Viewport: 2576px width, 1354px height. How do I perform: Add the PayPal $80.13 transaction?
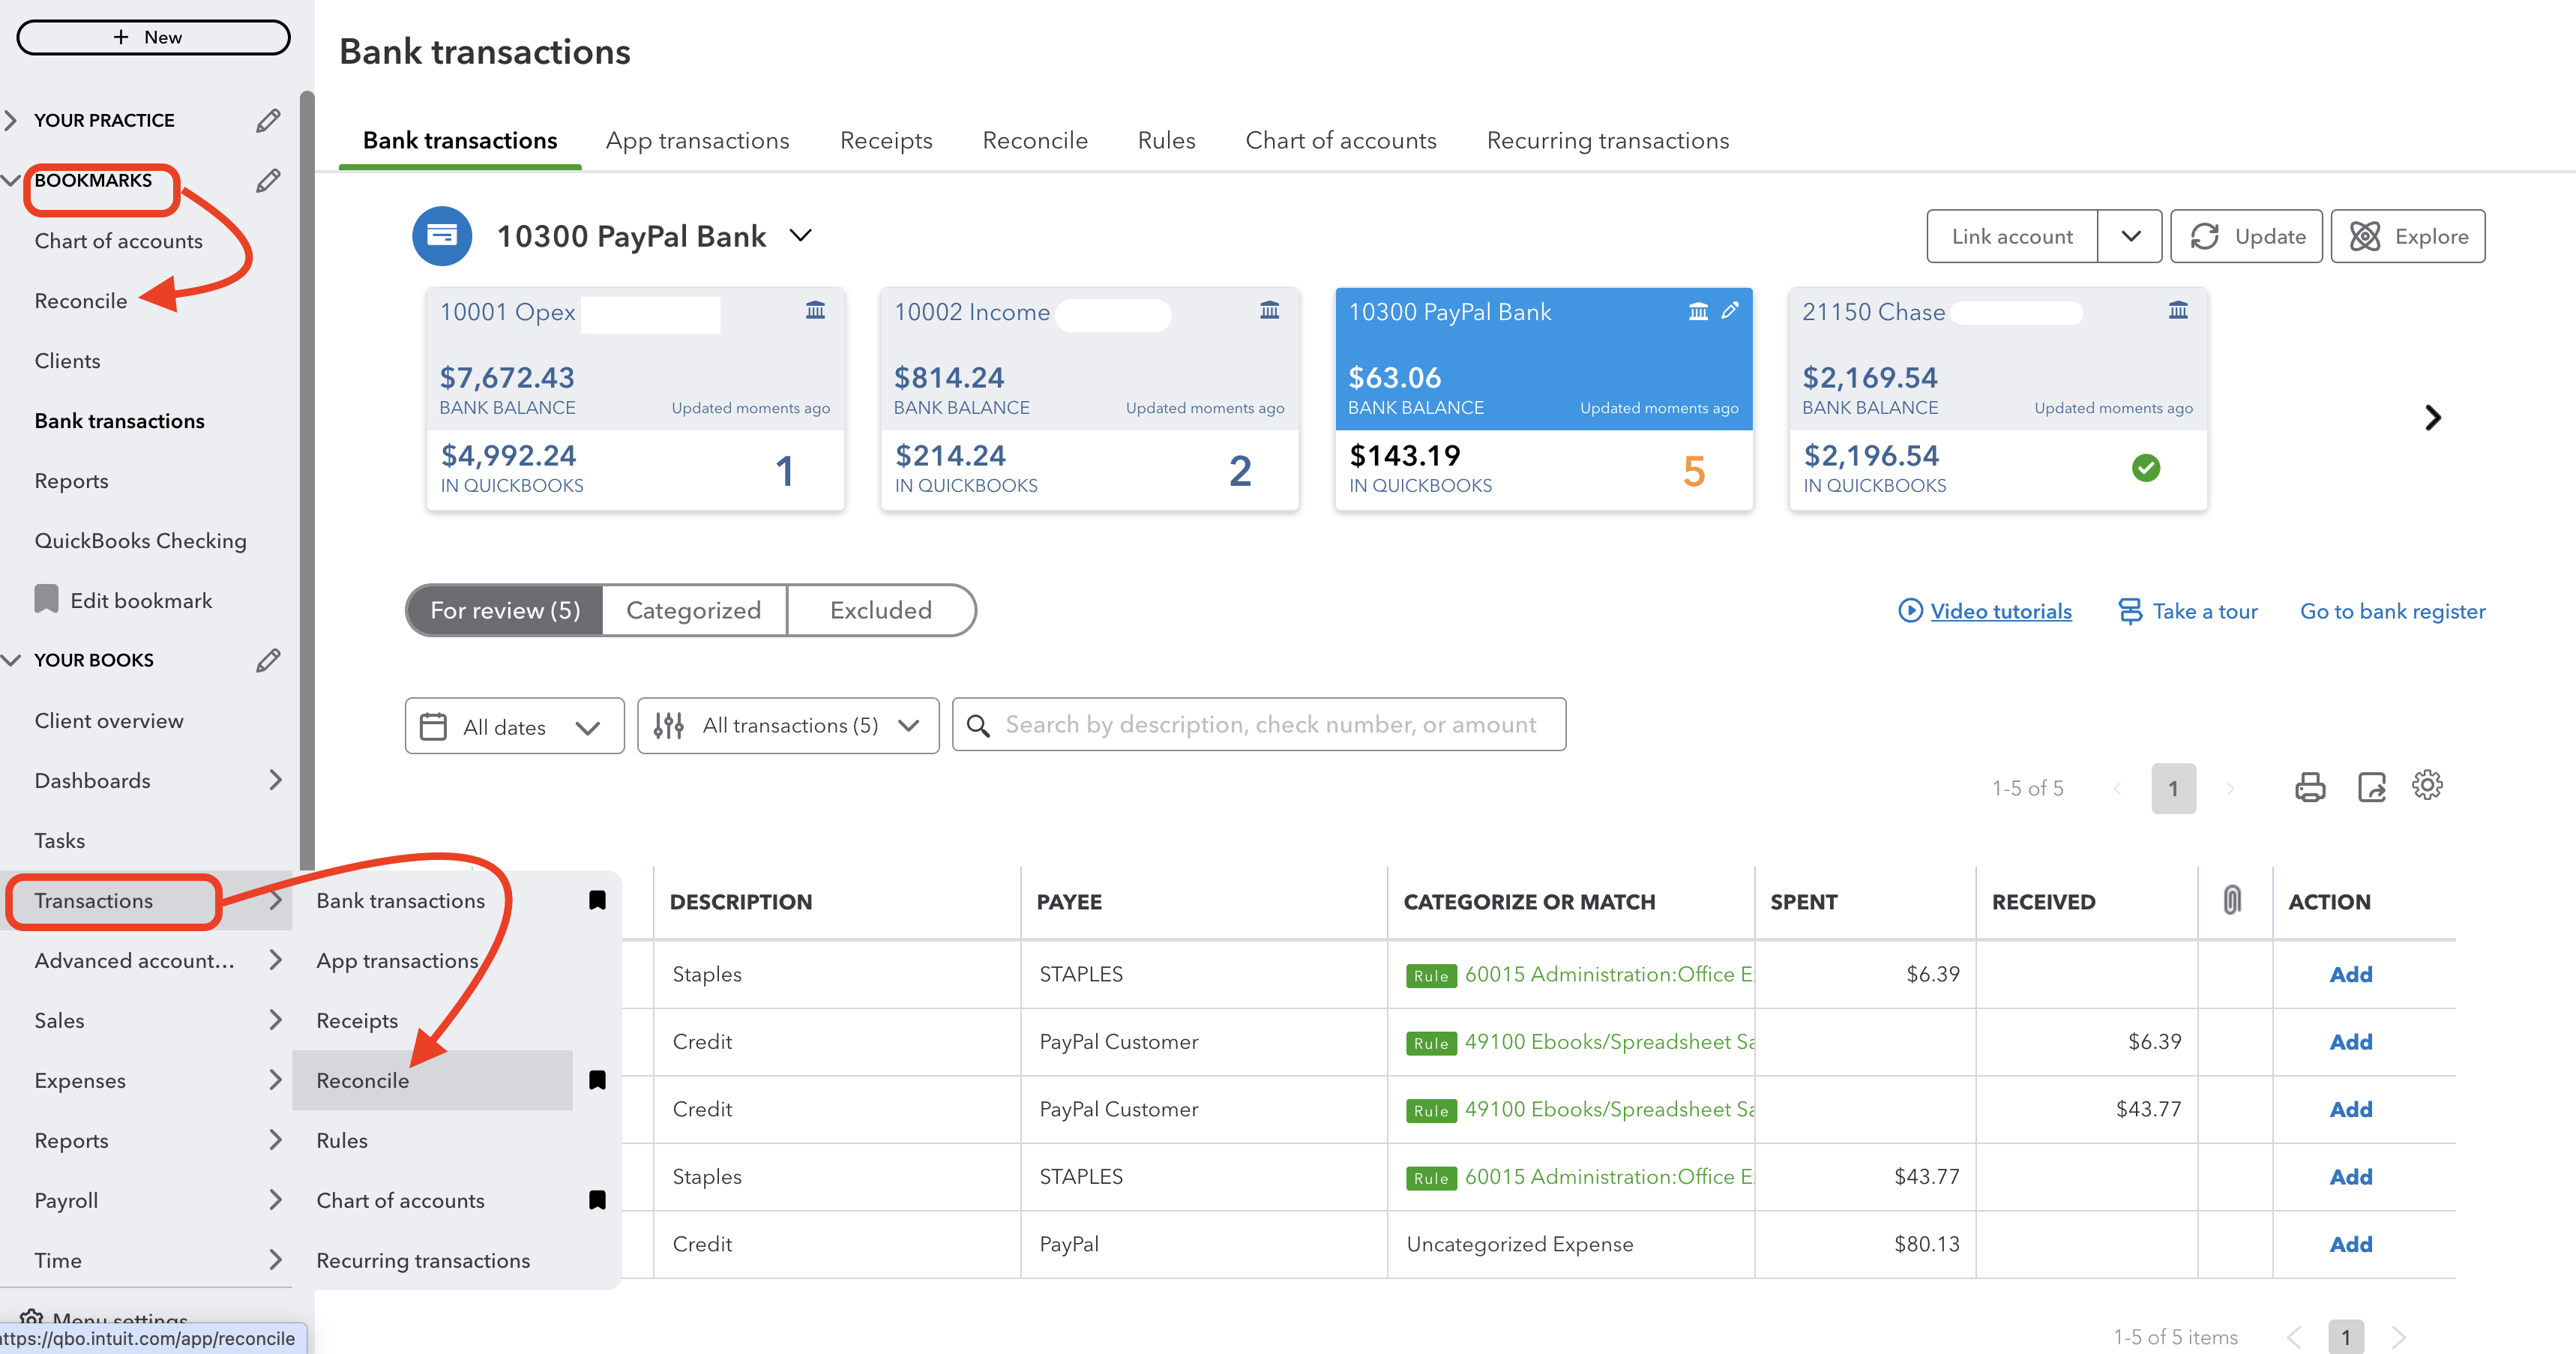click(2350, 1244)
